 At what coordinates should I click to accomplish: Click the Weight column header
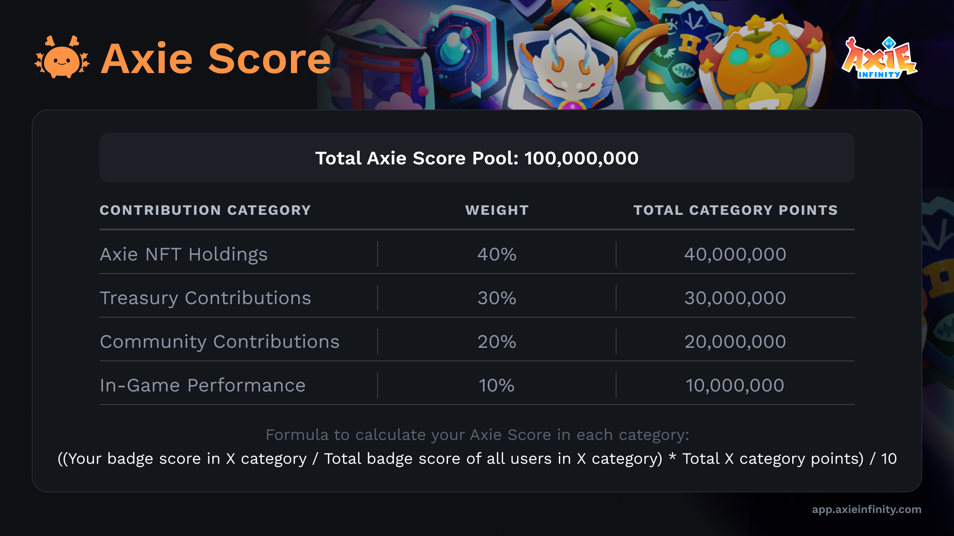497,210
